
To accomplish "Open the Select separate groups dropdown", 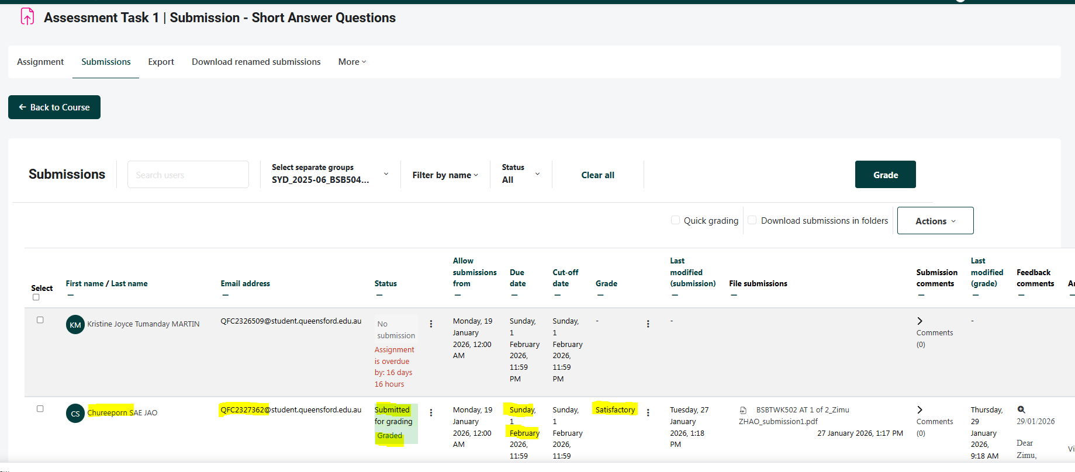I will (330, 174).
